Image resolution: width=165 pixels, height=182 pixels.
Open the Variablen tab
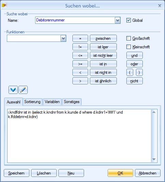click(x=52, y=102)
